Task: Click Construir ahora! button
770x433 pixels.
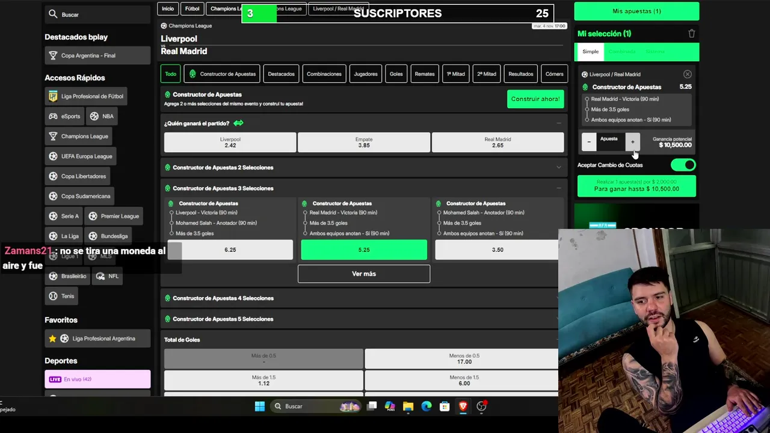Action: click(535, 99)
